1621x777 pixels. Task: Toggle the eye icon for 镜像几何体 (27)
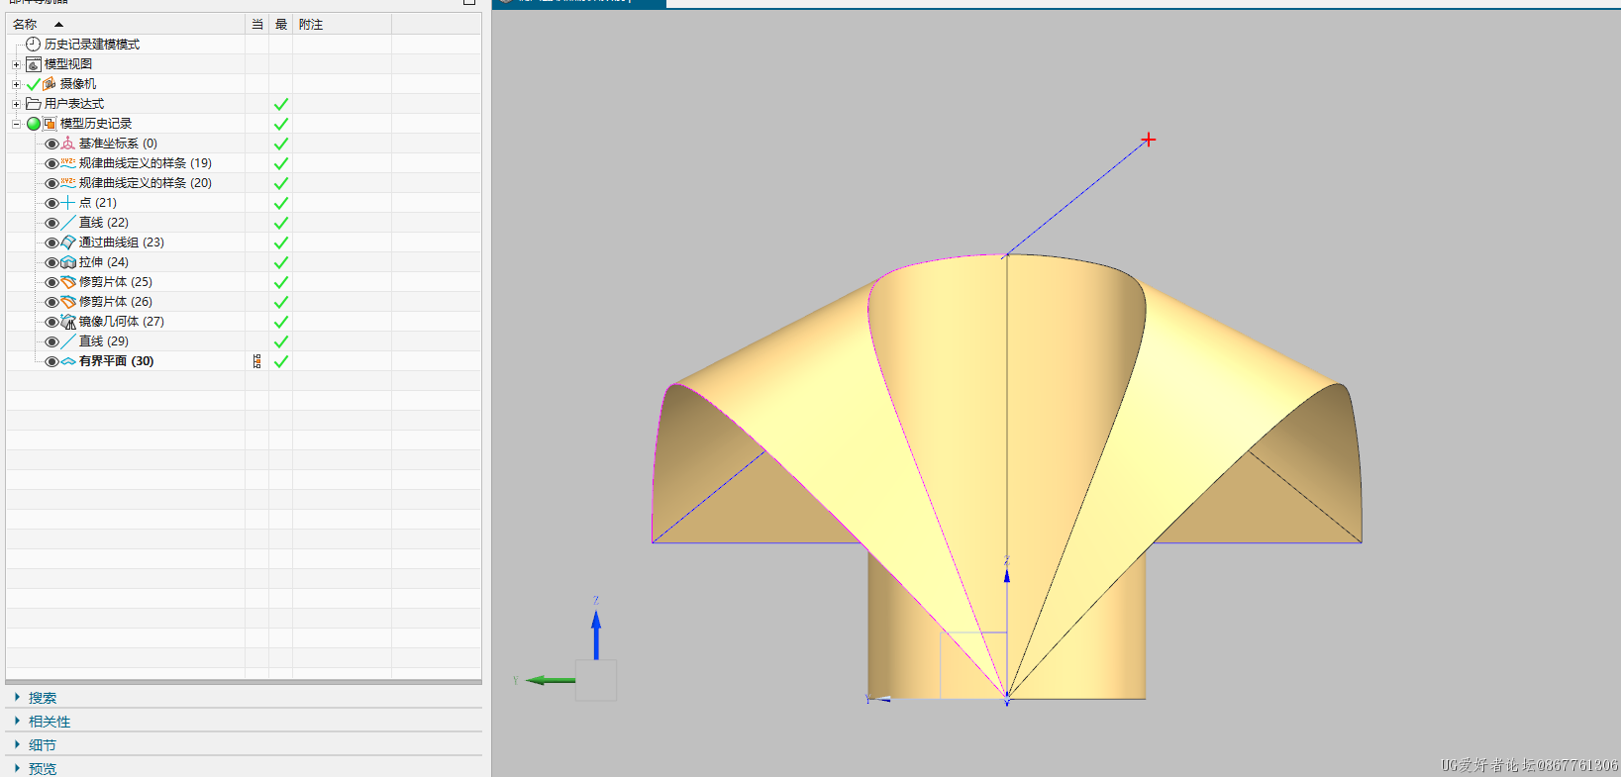(51, 322)
